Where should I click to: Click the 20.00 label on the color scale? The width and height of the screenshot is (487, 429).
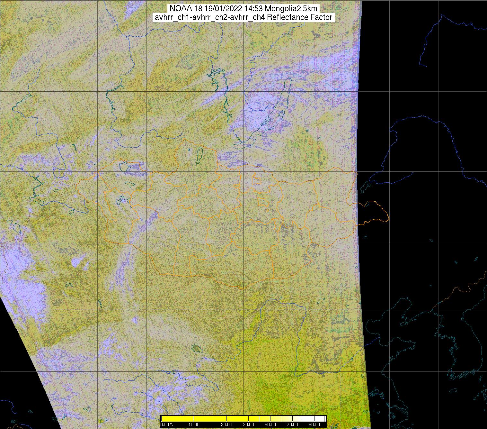227,425
